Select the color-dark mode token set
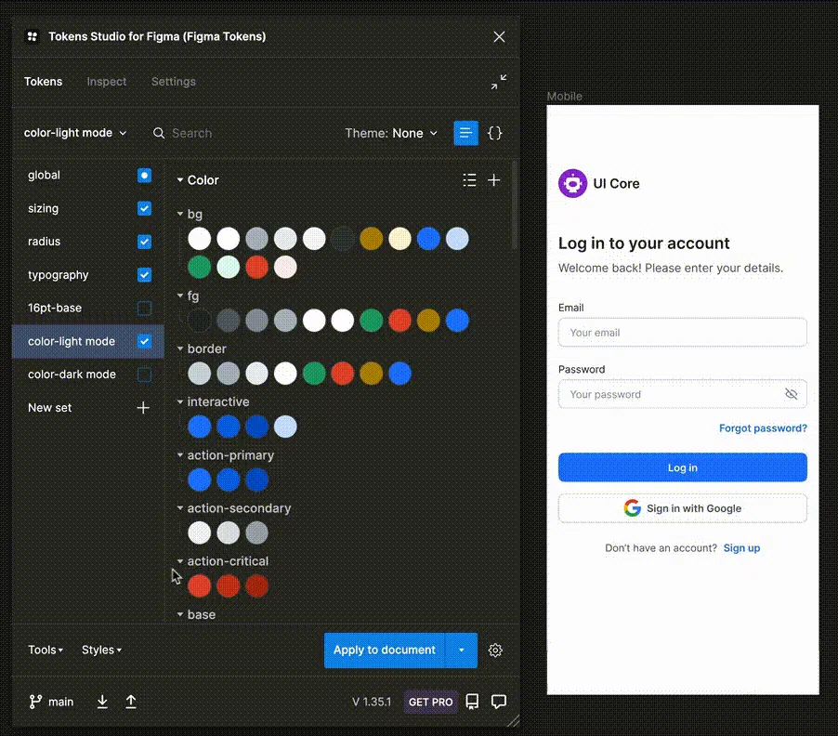 click(72, 375)
